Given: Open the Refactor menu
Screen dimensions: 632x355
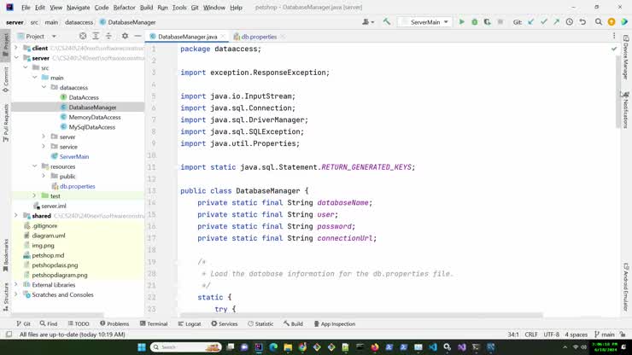Looking at the screenshot, I should 124,7.
